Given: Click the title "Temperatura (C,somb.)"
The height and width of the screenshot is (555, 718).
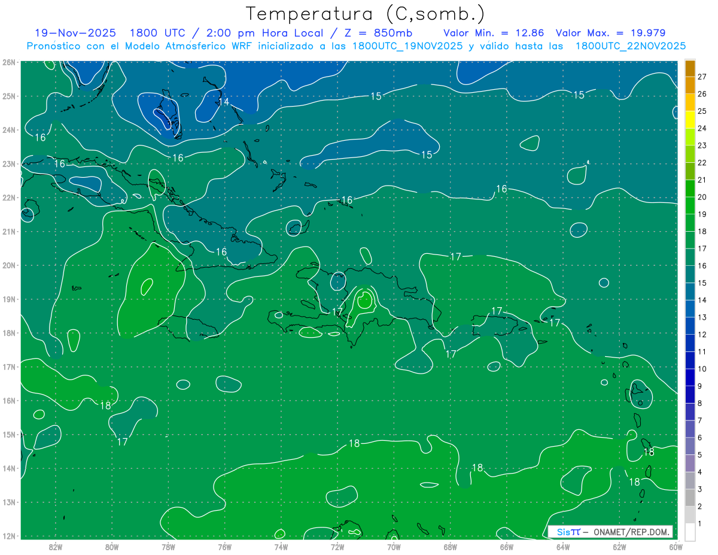Looking at the screenshot, I should pos(365,14).
